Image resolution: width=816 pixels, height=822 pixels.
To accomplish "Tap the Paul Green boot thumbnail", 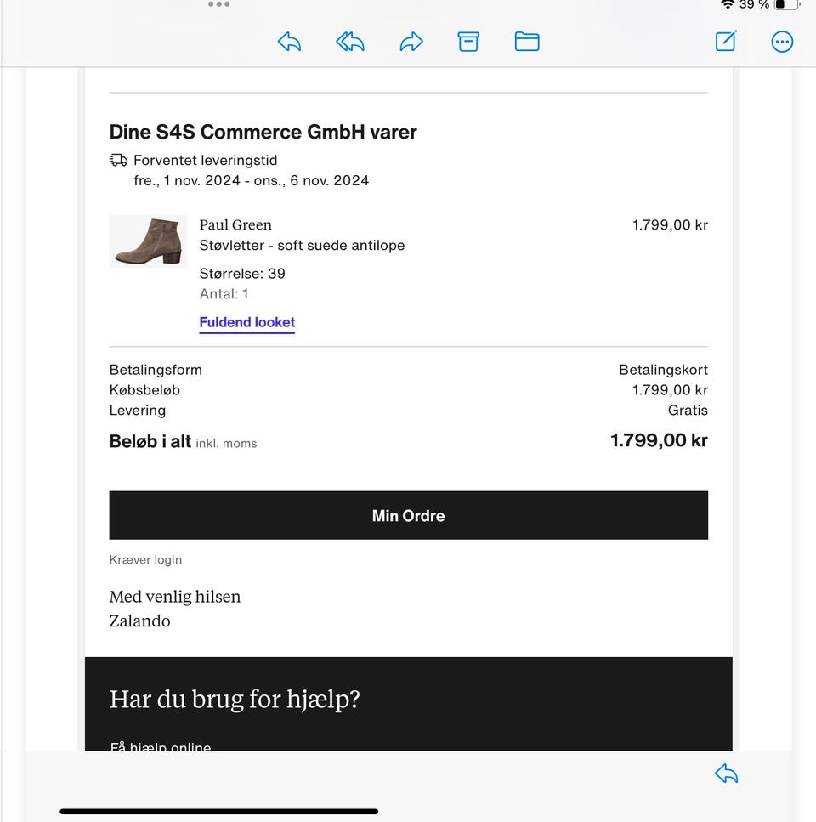I will (148, 241).
